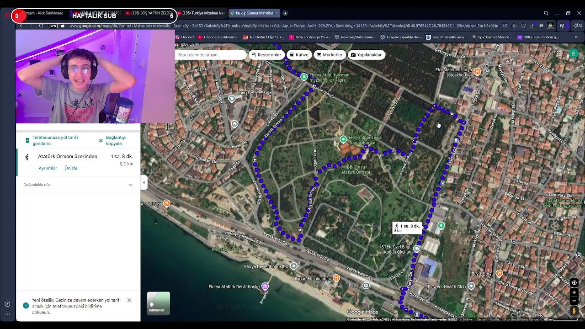585x329 pixels.
Task: Click the '1 sa. 8 dk.' route label on map
Action: pyautogui.click(x=406, y=228)
